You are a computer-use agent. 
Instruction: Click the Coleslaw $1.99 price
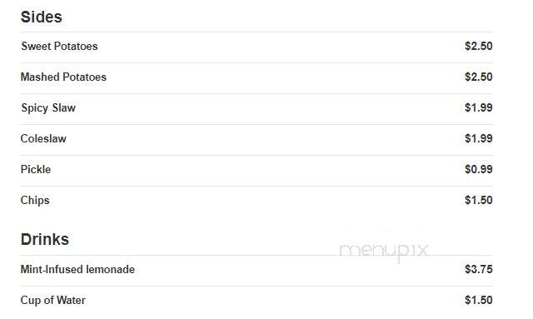[x=478, y=139]
